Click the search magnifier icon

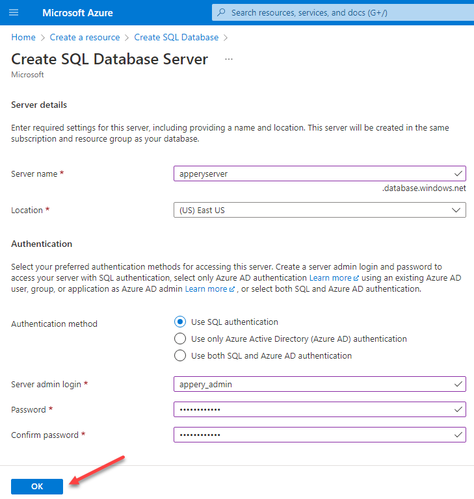[x=221, y=12]
